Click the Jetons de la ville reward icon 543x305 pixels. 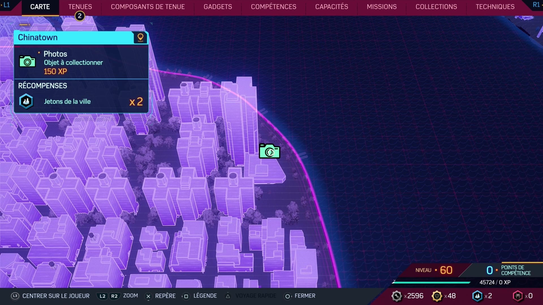[x=27, y=101]
